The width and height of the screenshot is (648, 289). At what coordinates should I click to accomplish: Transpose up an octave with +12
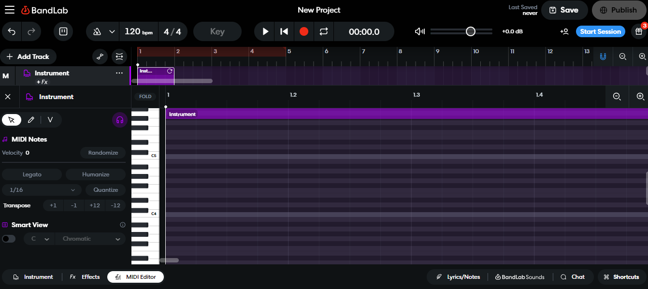coord(95,205)
